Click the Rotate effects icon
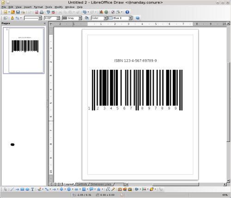The image size is (231, 198). [x=137, y=189]
